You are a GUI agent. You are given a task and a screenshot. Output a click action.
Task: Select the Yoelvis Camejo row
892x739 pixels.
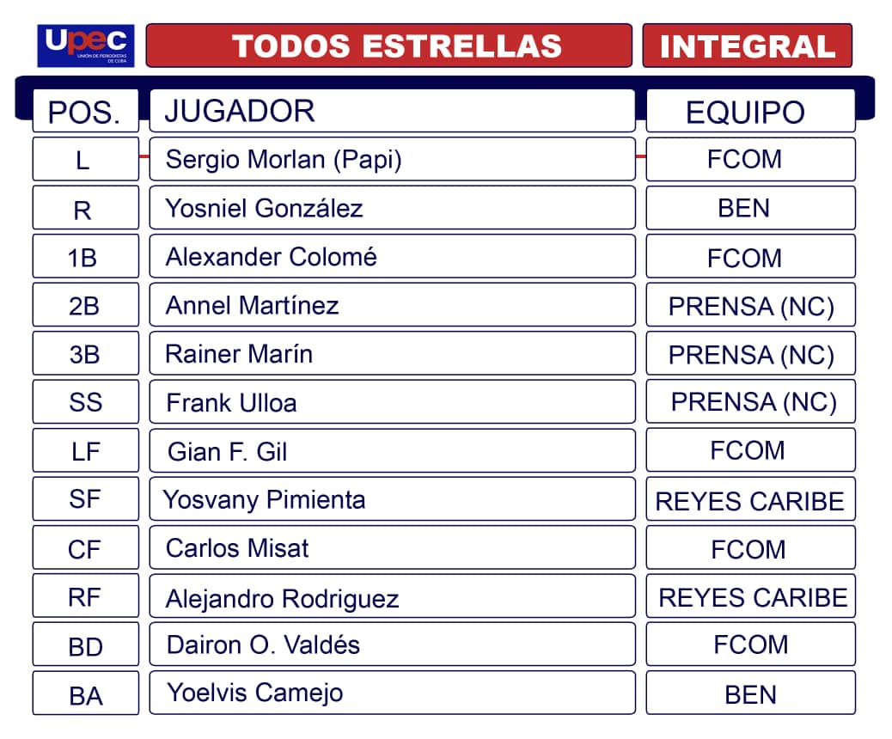coord(392,693)
